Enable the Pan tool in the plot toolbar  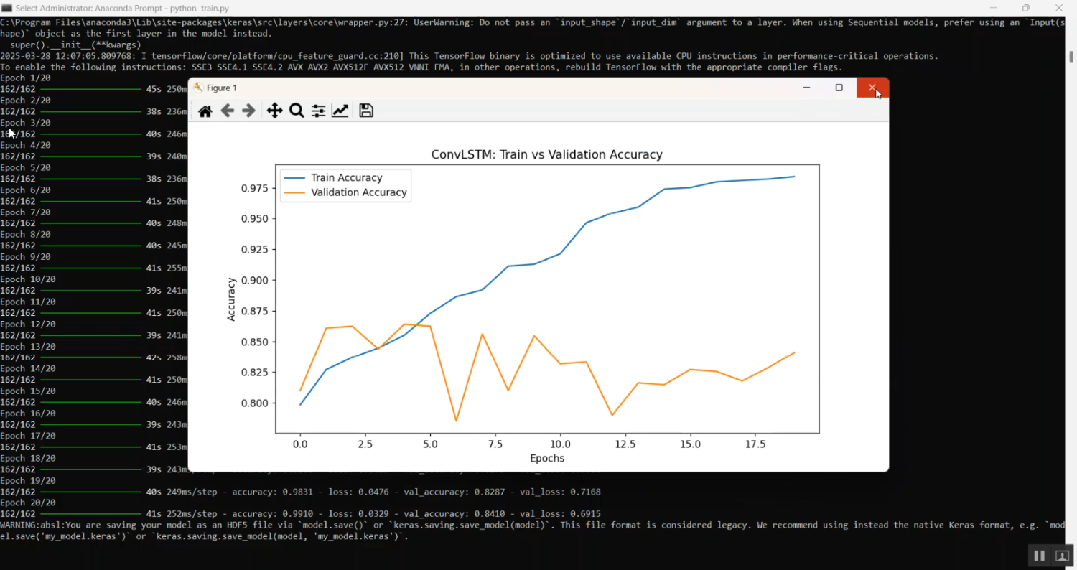(x=274, y=111)
